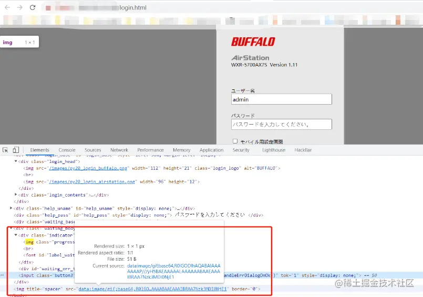Click the File size 51 B value
The height and width of the screenshot is (297, 423).
(132, 259)
